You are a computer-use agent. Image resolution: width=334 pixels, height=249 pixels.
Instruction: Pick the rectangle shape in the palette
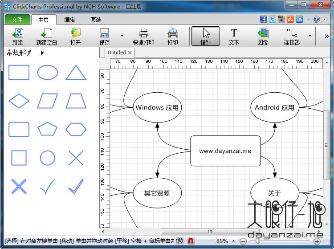(19, 73)
